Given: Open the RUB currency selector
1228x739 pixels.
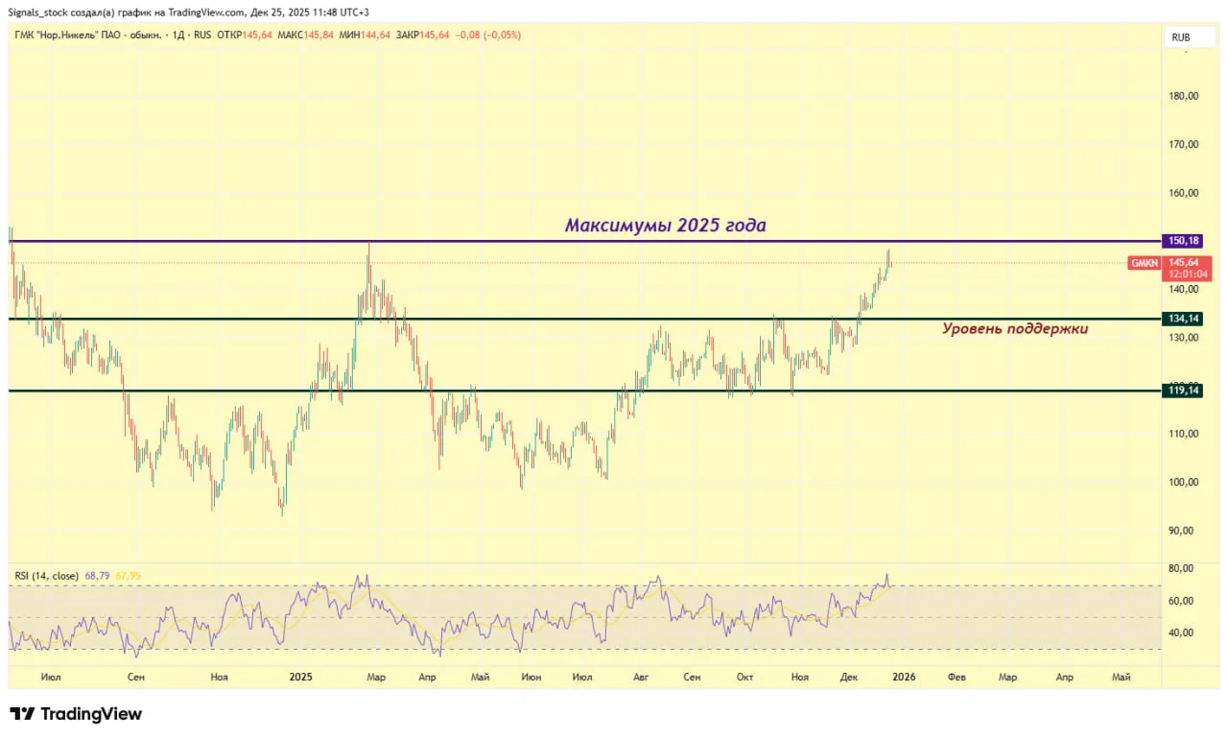Looking at the screenshot, I should pos(1180,37).
